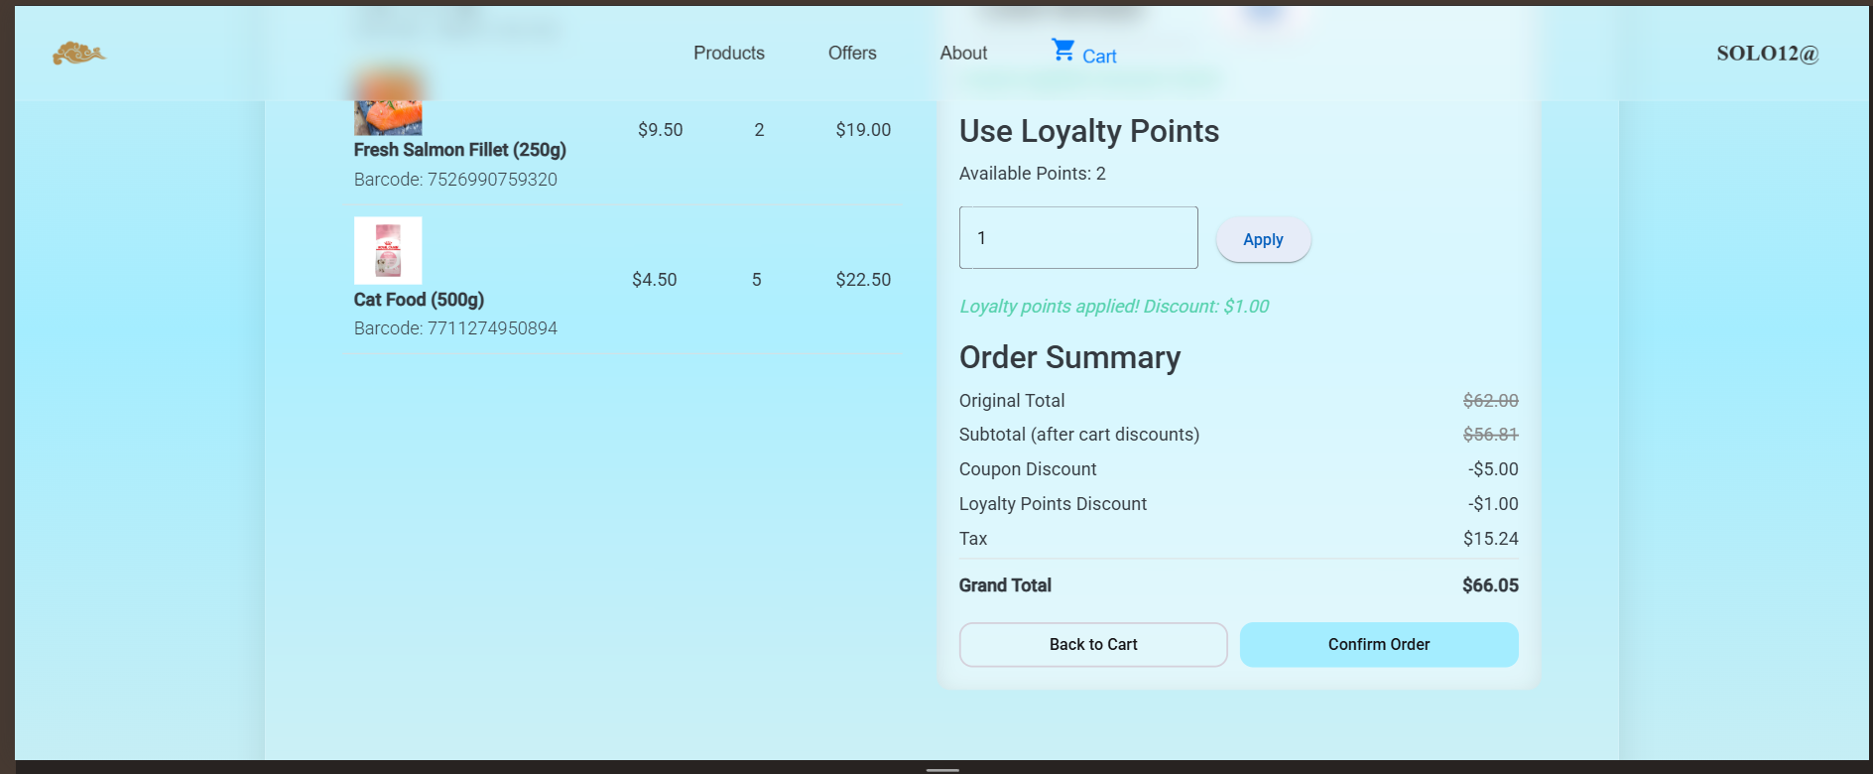This screenshot has height=774, width=1873.
Task: Click the Order Summary heading
Action: coord(1069,357)
